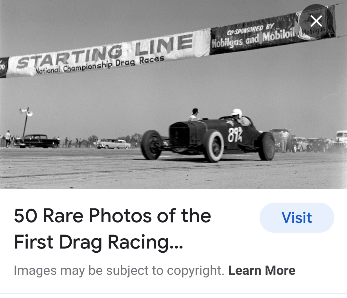Click the man in the hat with hands on hips

(284, 141)
